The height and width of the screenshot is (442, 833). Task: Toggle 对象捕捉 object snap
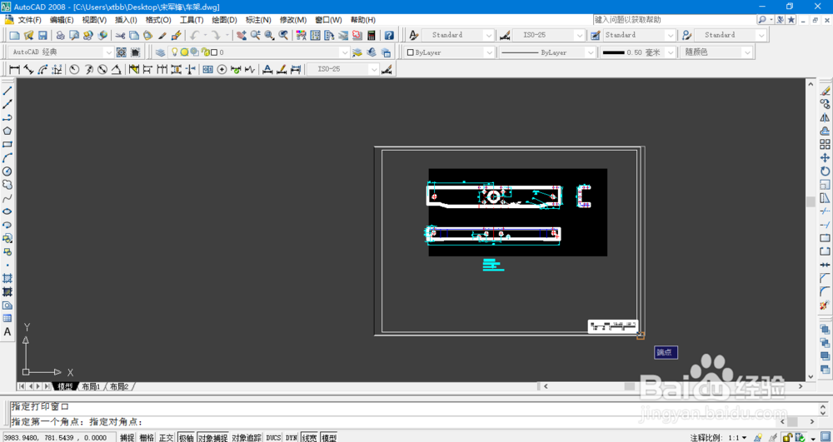click(x=212, y=438)
